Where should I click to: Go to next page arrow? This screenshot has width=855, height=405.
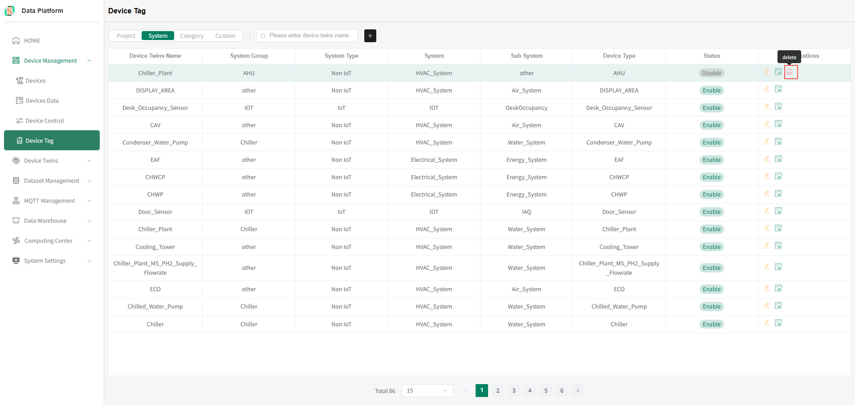click(x=578, y=390)
